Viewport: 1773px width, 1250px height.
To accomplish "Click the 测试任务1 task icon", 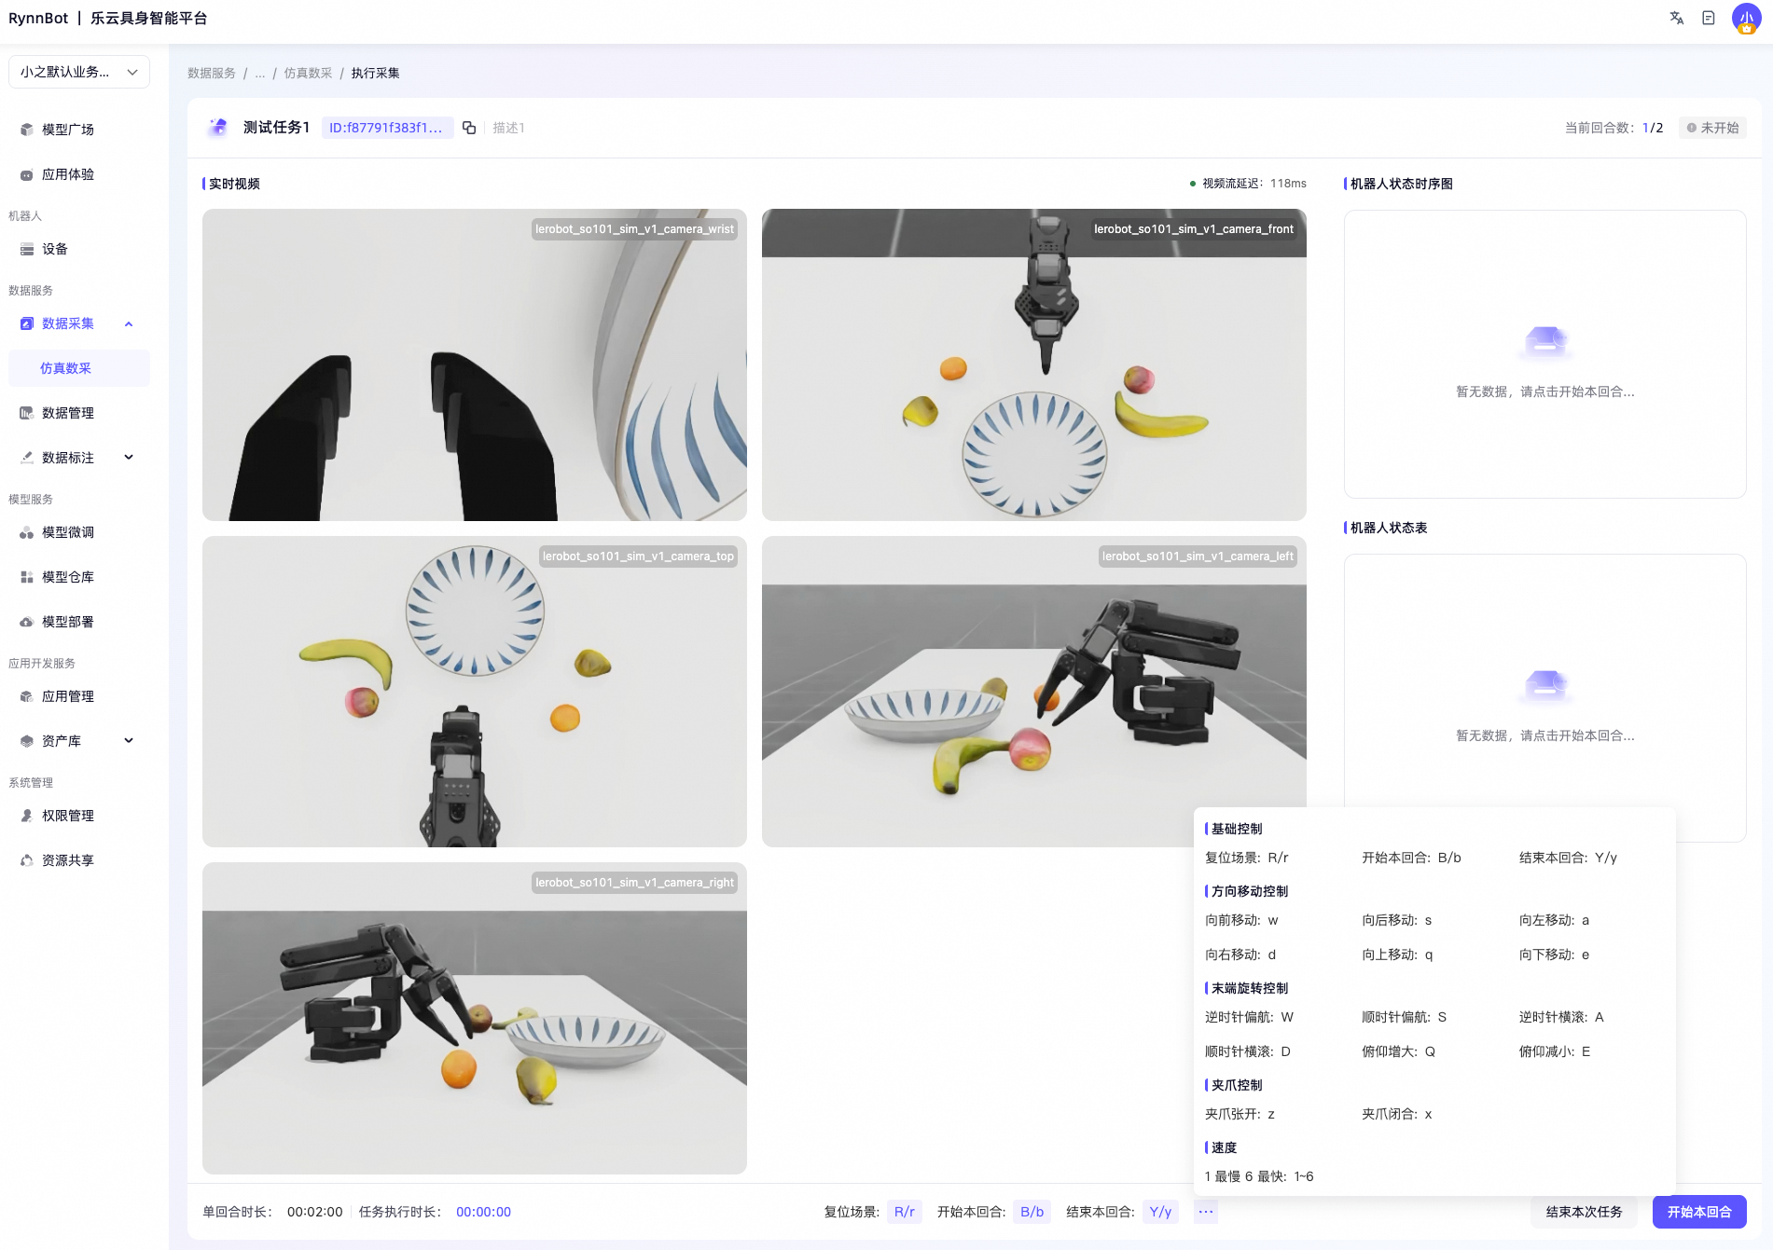I will [218, 128].
